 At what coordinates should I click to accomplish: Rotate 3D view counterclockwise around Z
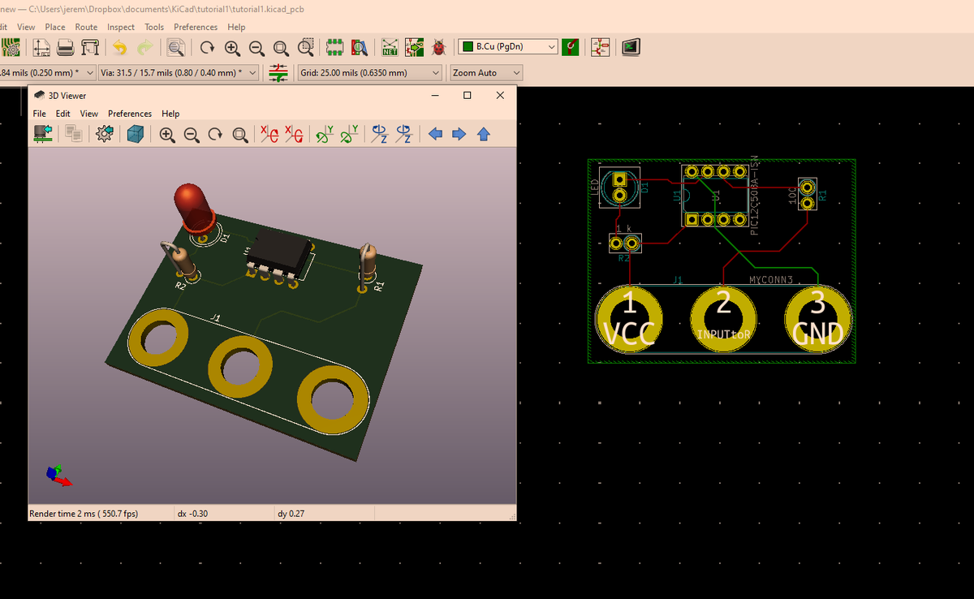[403, 135]
